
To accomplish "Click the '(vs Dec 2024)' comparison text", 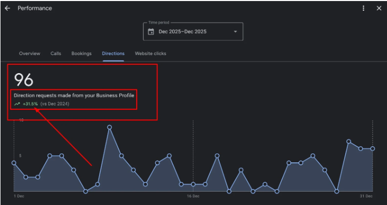I will [55, 104].
